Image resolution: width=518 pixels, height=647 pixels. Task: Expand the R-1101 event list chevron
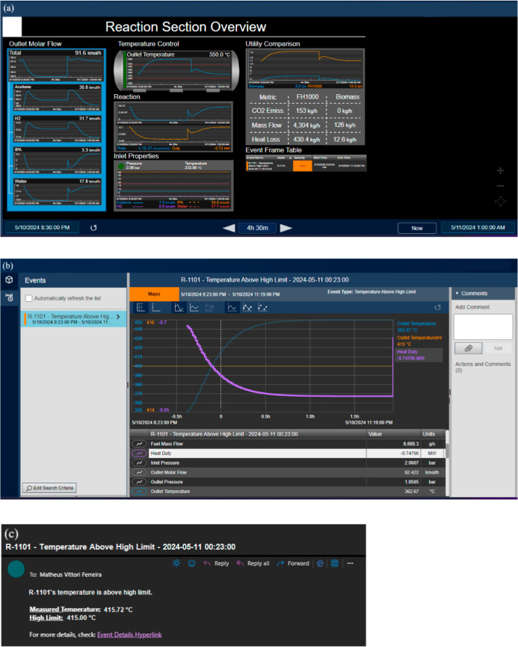pos(118,317)
